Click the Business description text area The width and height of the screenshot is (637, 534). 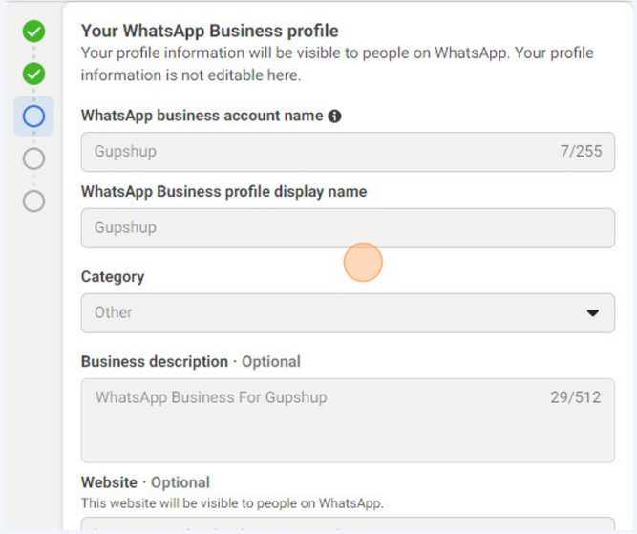tap(348, 420)
